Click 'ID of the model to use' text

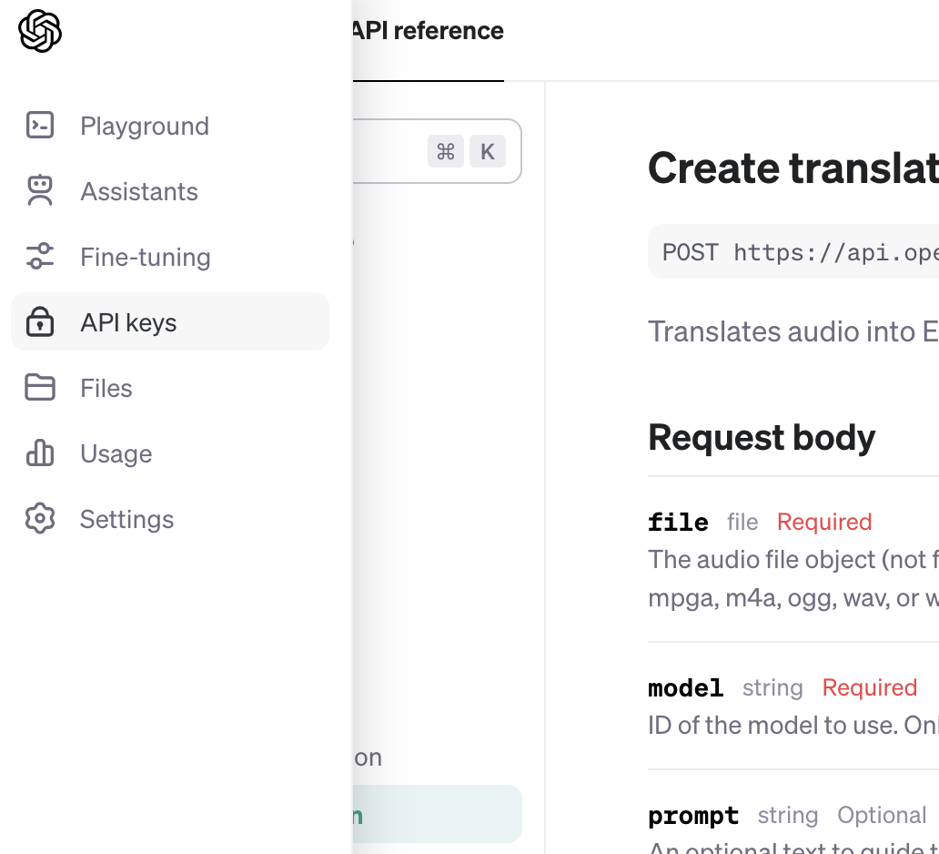pos(793,725)
